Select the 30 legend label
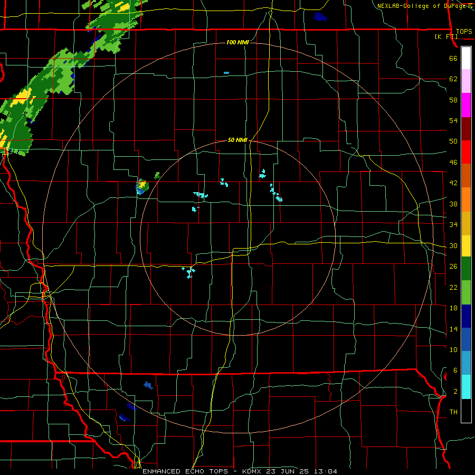Viewport: 475px width, 475px height. coord(453,245)
